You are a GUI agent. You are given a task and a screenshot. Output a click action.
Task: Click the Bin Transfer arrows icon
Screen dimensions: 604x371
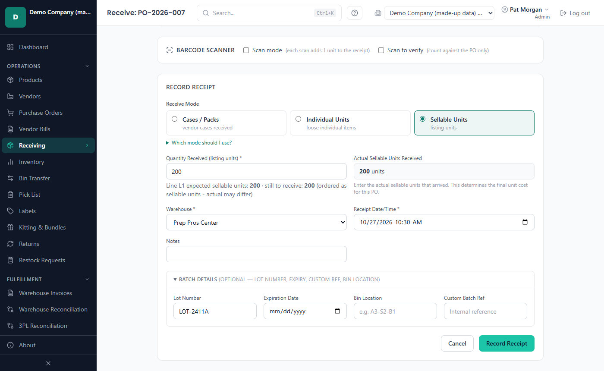[x=10, y=178]
